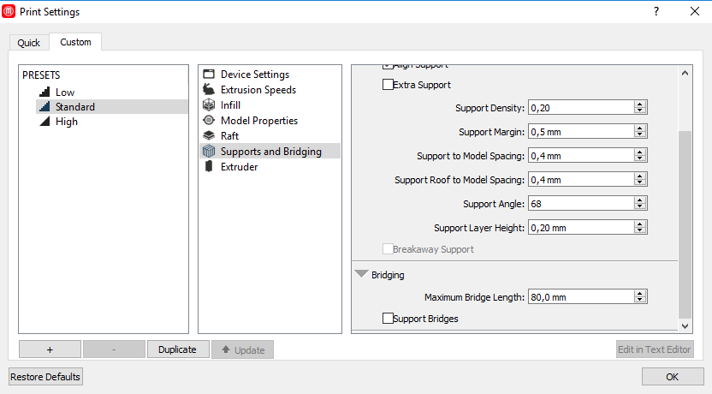Toggle the Align Support checkbox
The height and width of the screenshot is (394, 712).
coord(388,66)
